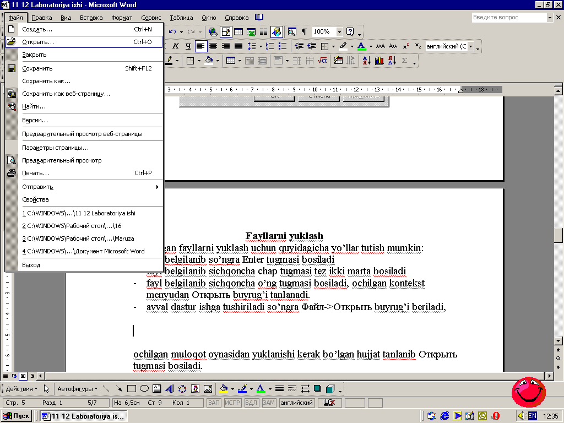
Task: Open the Формат menu
Action: tap(122, 18)
